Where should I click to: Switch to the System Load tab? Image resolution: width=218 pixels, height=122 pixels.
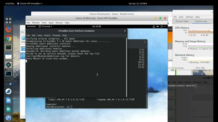[x=201, y=21]
